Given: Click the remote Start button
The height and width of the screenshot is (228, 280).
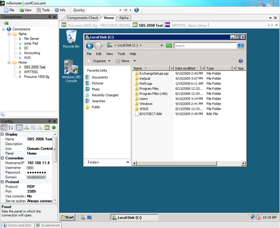Looking at the screenshot, I should [67, 217].
